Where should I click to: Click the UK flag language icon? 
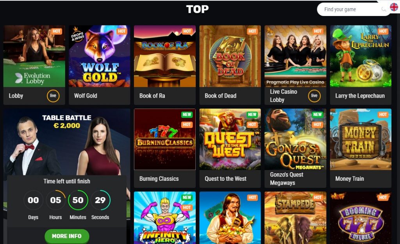tap(394, 7)
